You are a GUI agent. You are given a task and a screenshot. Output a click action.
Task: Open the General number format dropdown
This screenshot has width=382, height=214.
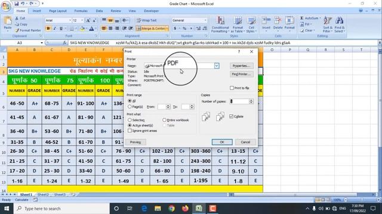coord(205,21)
